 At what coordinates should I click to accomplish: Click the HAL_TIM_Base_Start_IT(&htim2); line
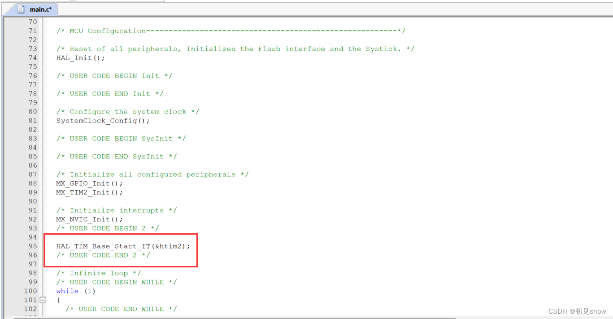click(x=123, y=246)
